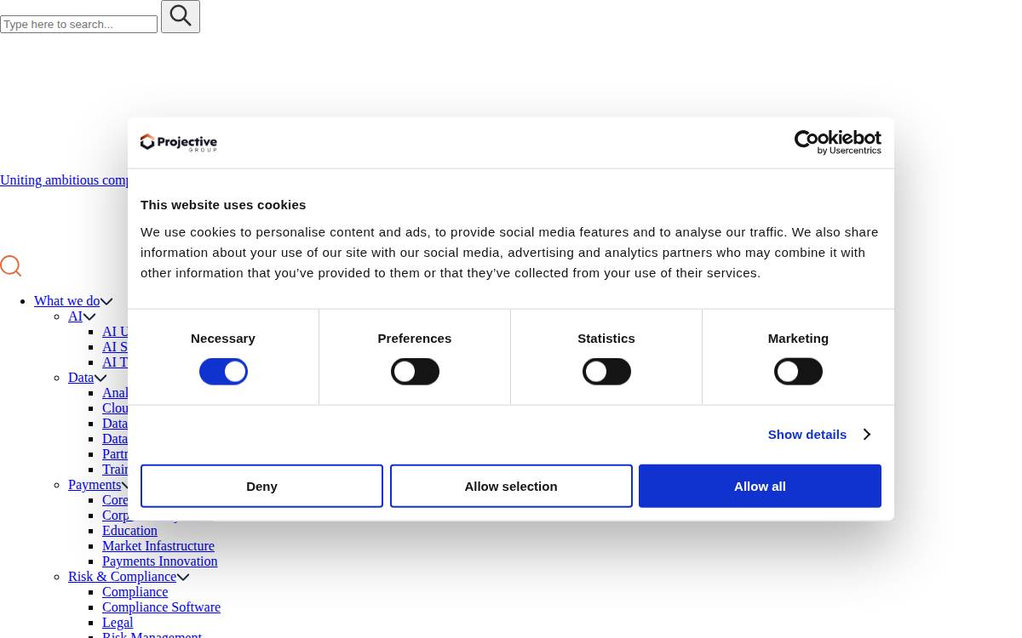Enable the Preferences cookies switch
Viewport: 1022px width, 638px height.
(x=415, y=372)
